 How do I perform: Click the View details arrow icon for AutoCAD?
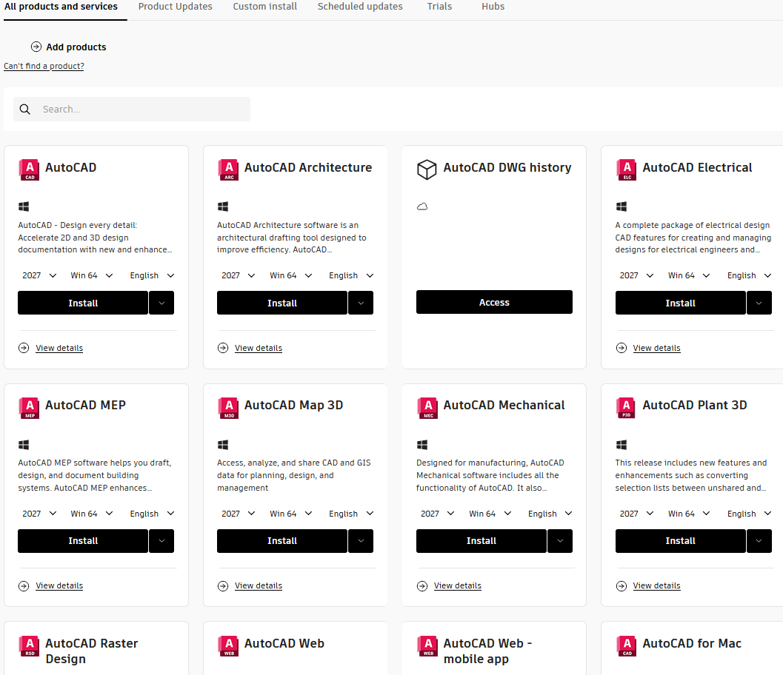24,348
